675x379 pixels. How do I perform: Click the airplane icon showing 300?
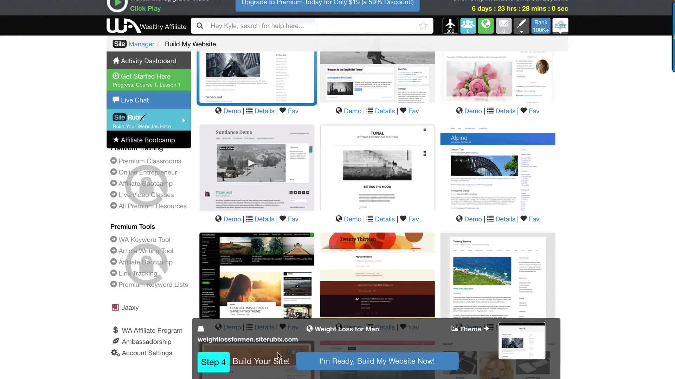click(450, 26)
